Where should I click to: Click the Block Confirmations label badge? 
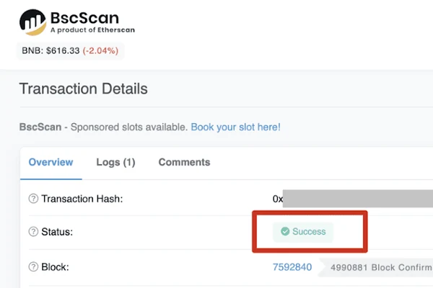tap(375, 267)
